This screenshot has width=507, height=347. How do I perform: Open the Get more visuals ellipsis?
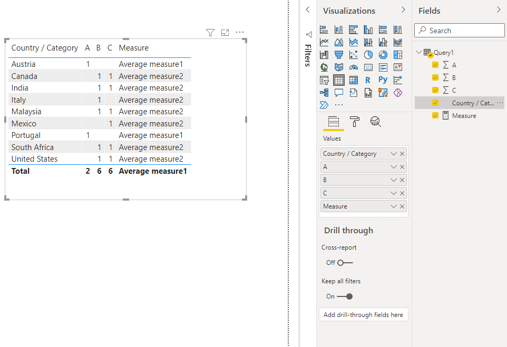pos(339,105)
